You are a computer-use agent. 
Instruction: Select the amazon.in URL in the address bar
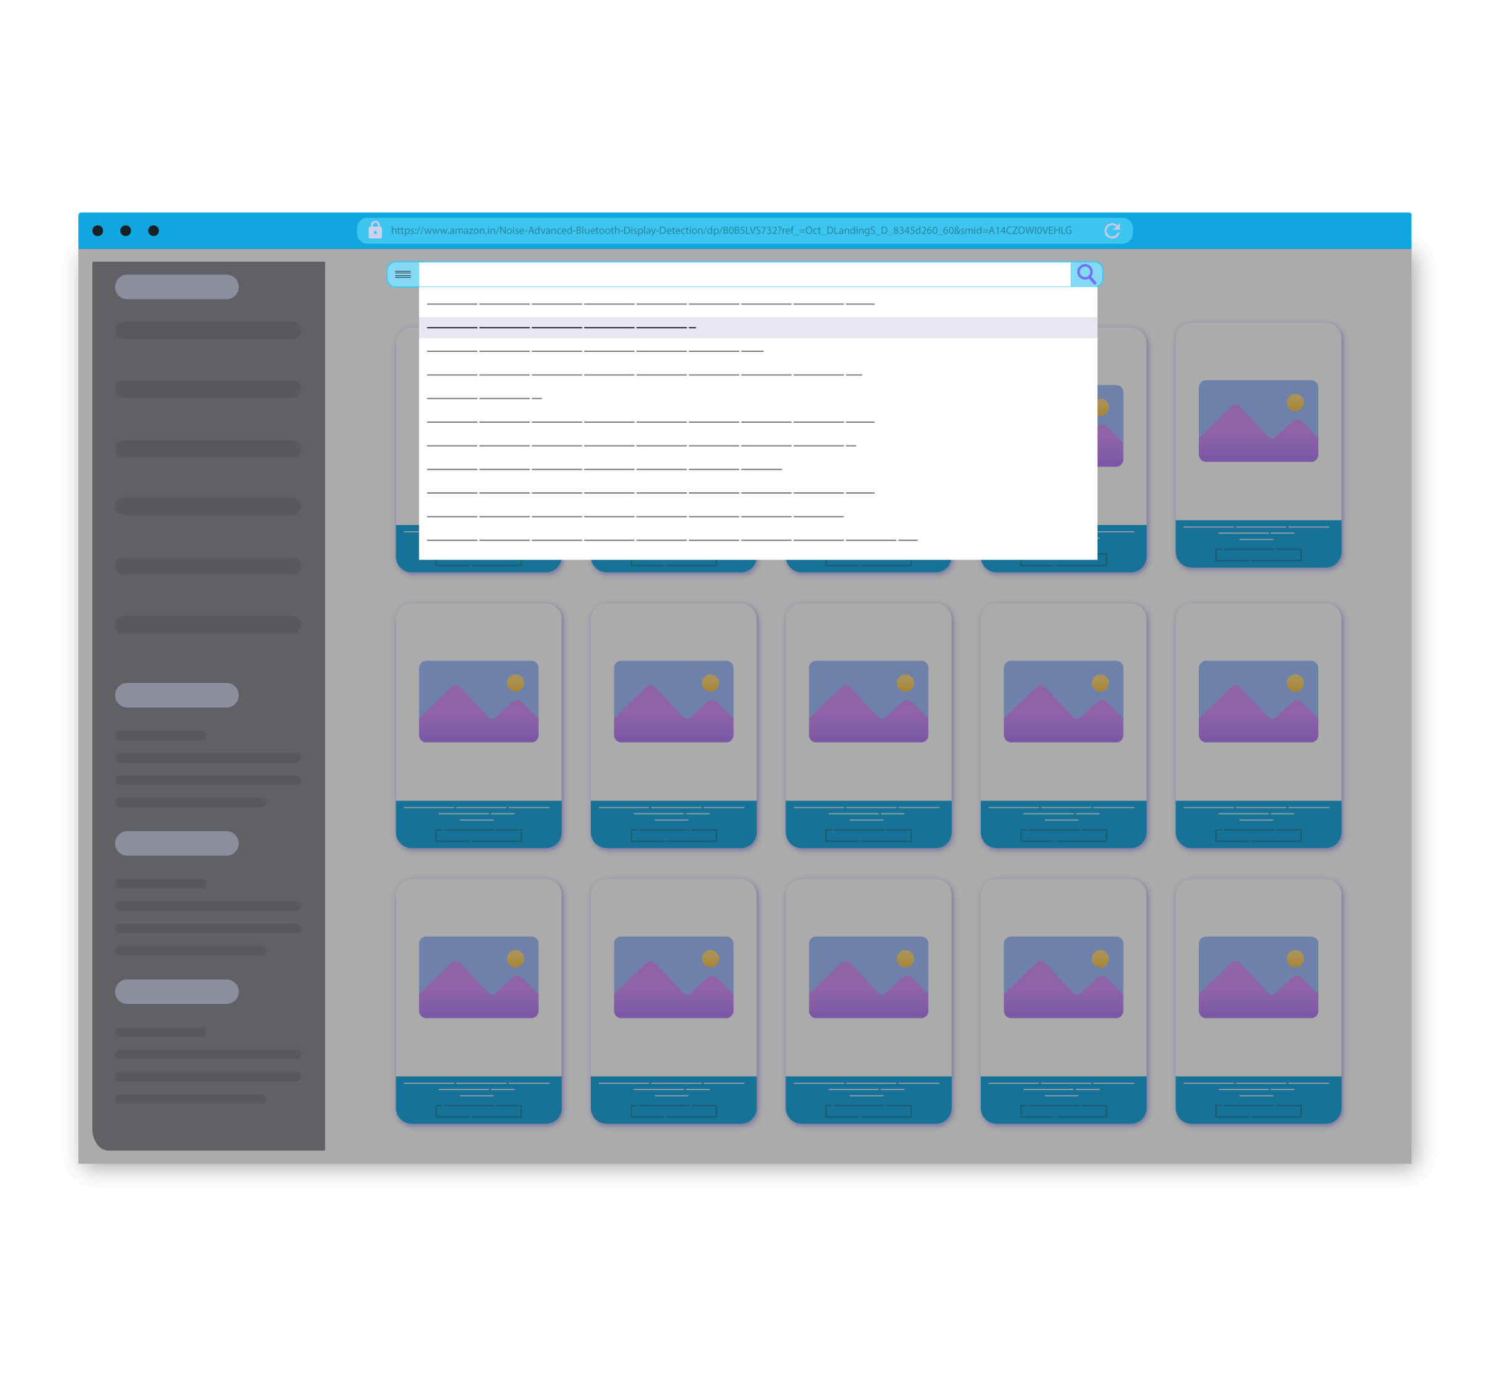tap(731, 231)
